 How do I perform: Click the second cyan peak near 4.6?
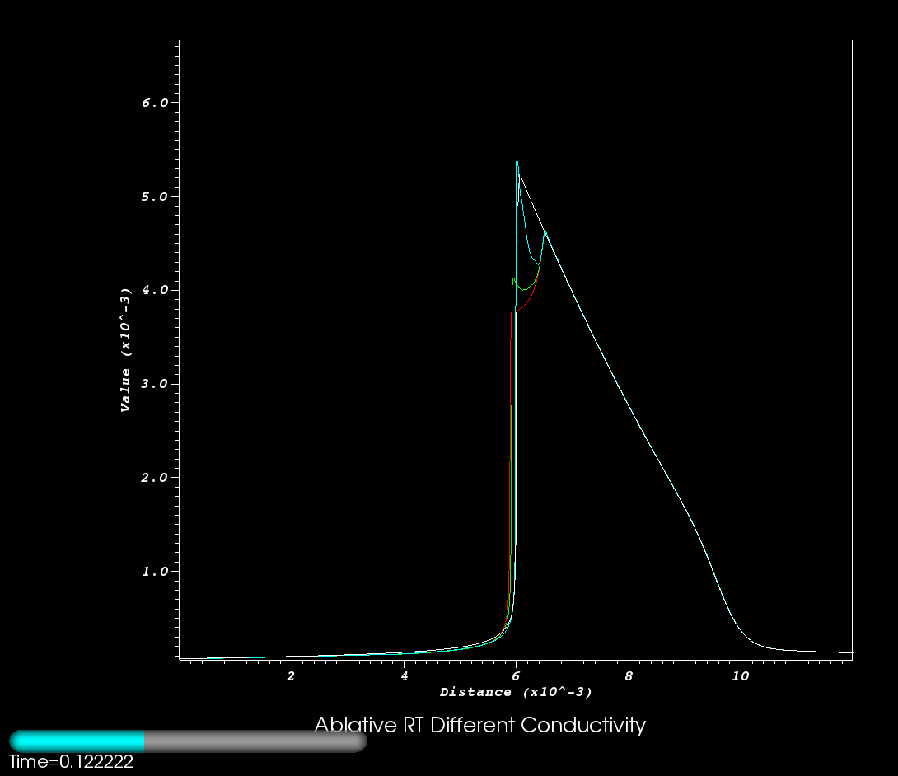click(545, 232)
